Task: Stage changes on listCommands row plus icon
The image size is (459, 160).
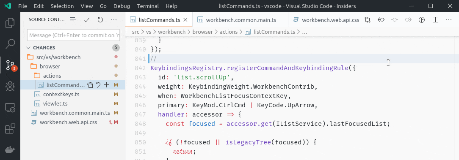Action: [107, 85]
